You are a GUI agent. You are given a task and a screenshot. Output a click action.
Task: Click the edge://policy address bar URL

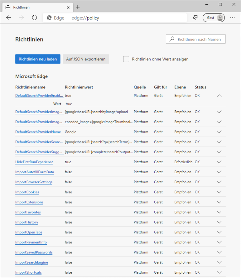click(x=84, y=18)
